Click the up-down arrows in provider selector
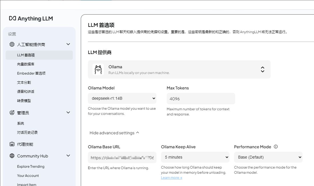The width and height of the screenshot is (314, 186). pyautogui.click(x=262, y=69)
